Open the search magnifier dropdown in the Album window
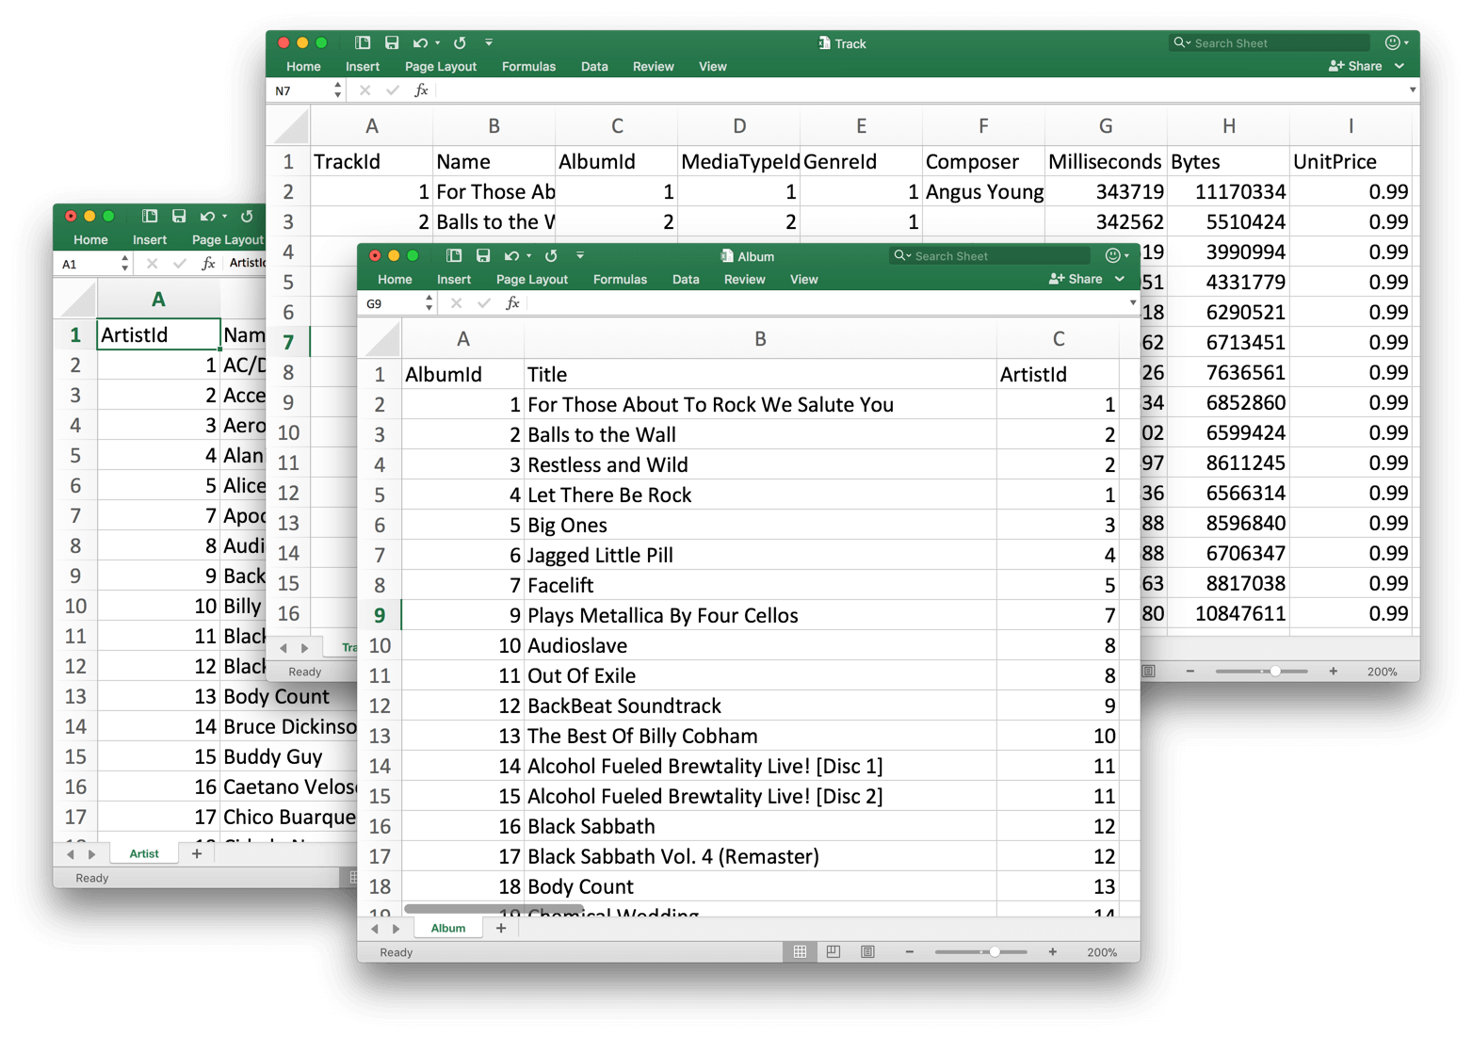This screenshot has width=1473, height=1038. (902, 255)
